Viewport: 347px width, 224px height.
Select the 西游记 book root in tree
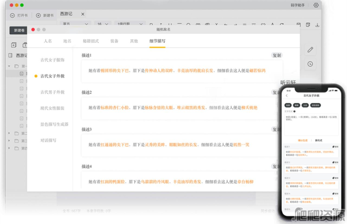(x=18, y=56)
